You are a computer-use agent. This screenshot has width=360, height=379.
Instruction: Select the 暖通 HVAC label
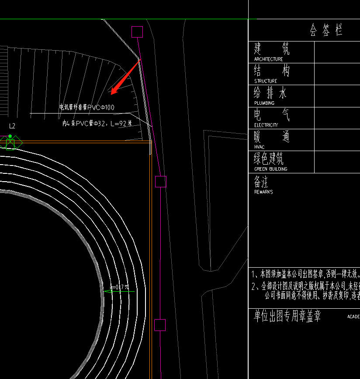271,140
